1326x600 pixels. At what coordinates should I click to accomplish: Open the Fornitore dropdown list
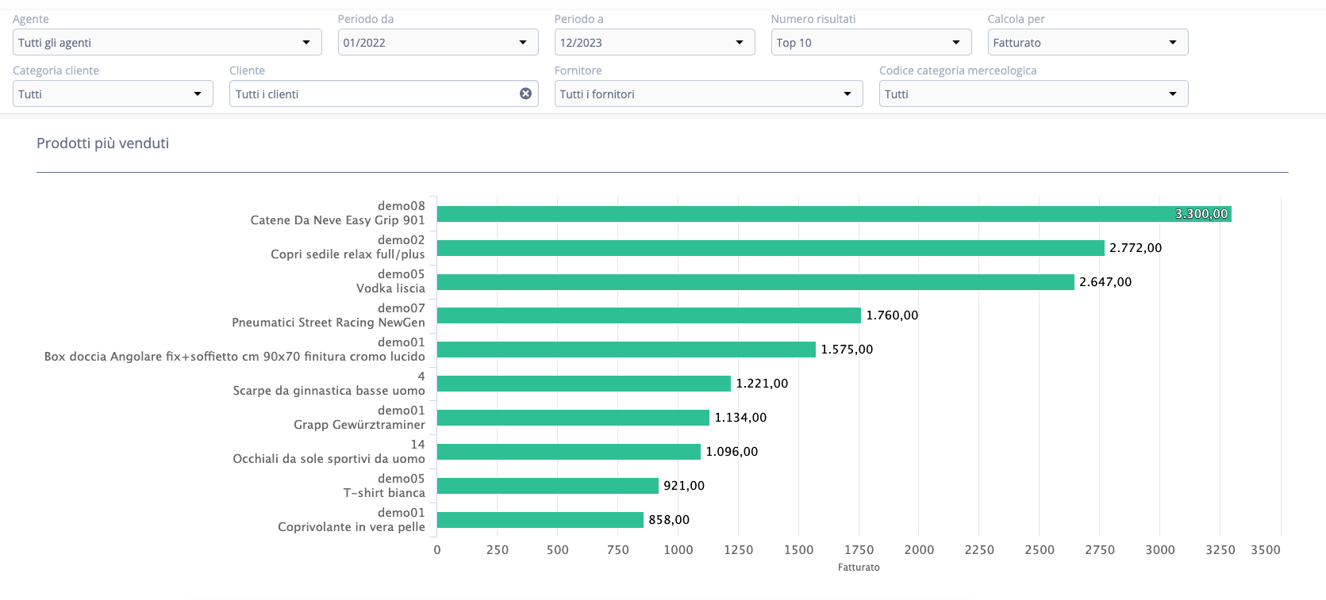[x=708, y=94]
